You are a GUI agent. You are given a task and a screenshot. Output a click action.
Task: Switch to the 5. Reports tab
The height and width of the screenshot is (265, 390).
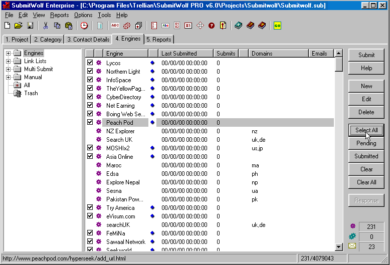159,40
